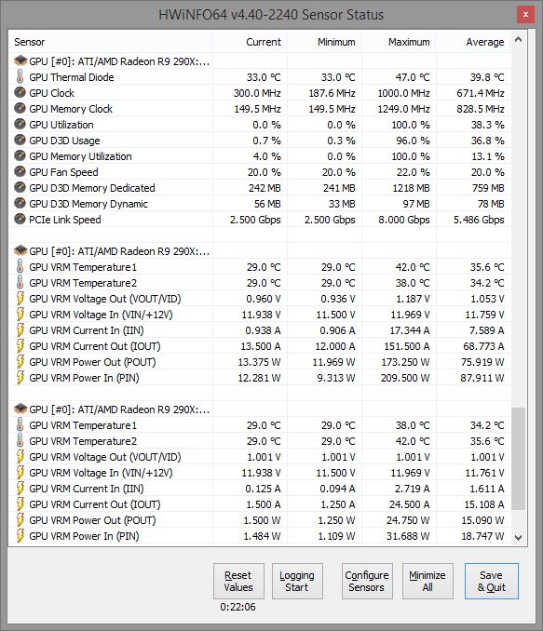Click lightning icon for VRM Current Out at 13.500 A
Viewport: 543px width, 631px height.
coord(20,345)
